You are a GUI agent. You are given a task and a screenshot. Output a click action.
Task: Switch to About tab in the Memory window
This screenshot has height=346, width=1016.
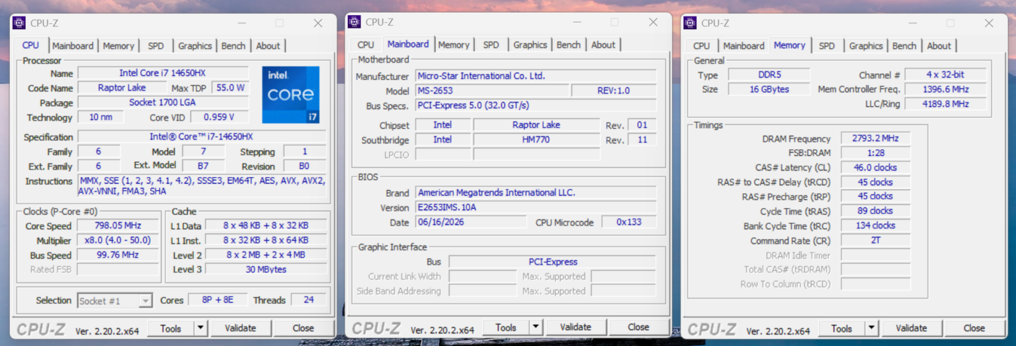pos(939,46)
